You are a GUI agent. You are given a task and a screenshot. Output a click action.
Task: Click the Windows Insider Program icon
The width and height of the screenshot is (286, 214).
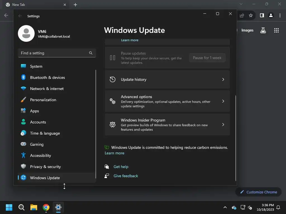click(x=113, y=125)
